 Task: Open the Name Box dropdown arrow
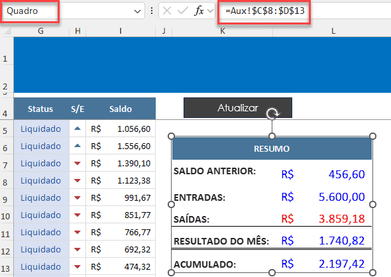(x=137, y=11)
